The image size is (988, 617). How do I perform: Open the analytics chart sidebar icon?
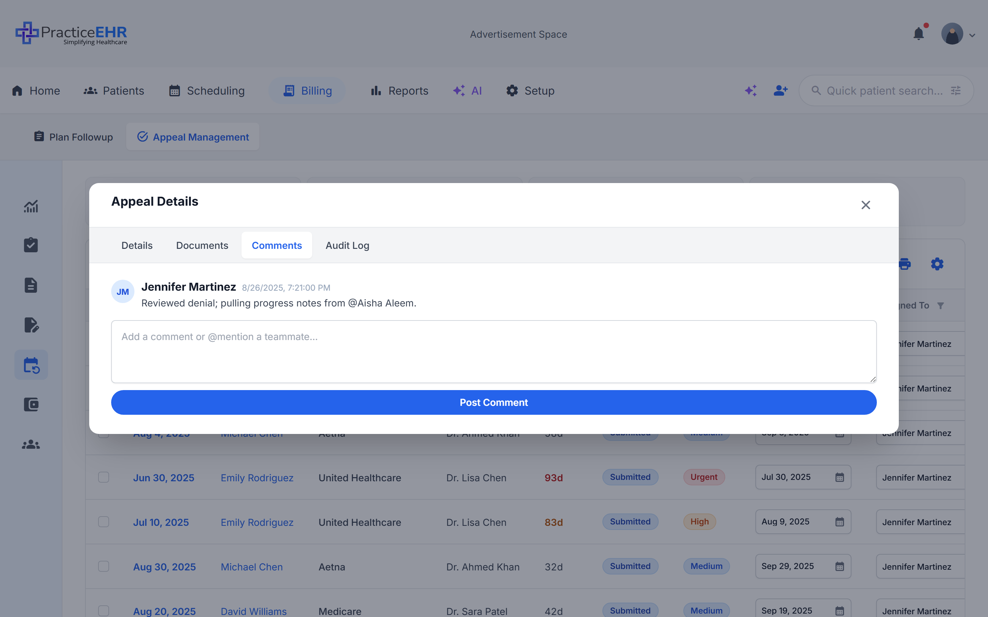tap(31, 206)
